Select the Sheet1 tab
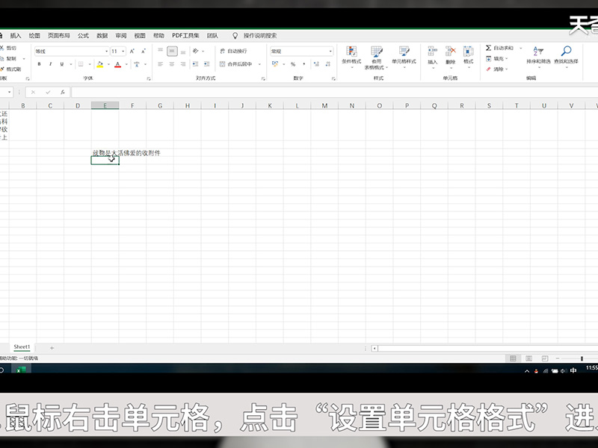The width and height of the screenshot is (598, 448). tap(22, 347)
